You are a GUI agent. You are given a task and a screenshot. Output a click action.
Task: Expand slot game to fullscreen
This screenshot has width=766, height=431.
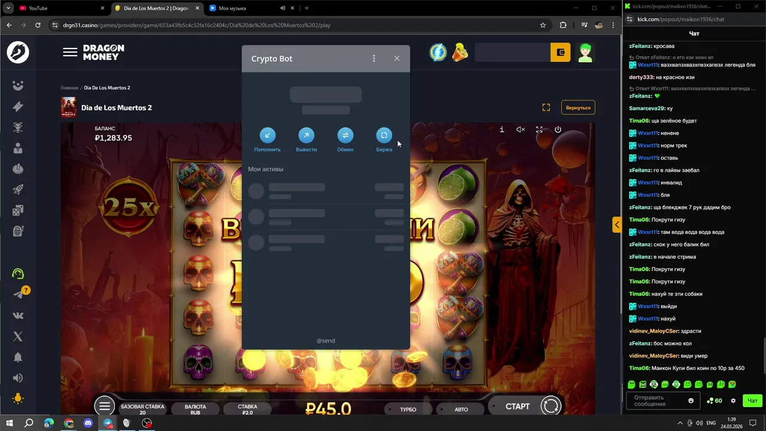539,129
